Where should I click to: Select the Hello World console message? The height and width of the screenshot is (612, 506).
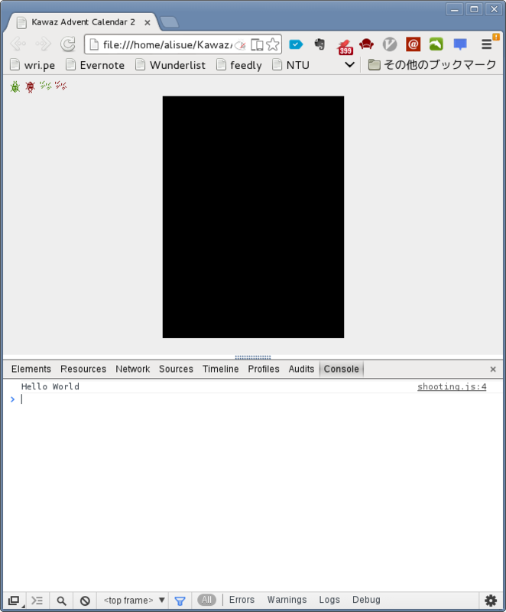pyautogui.click(x=50, y=387)
